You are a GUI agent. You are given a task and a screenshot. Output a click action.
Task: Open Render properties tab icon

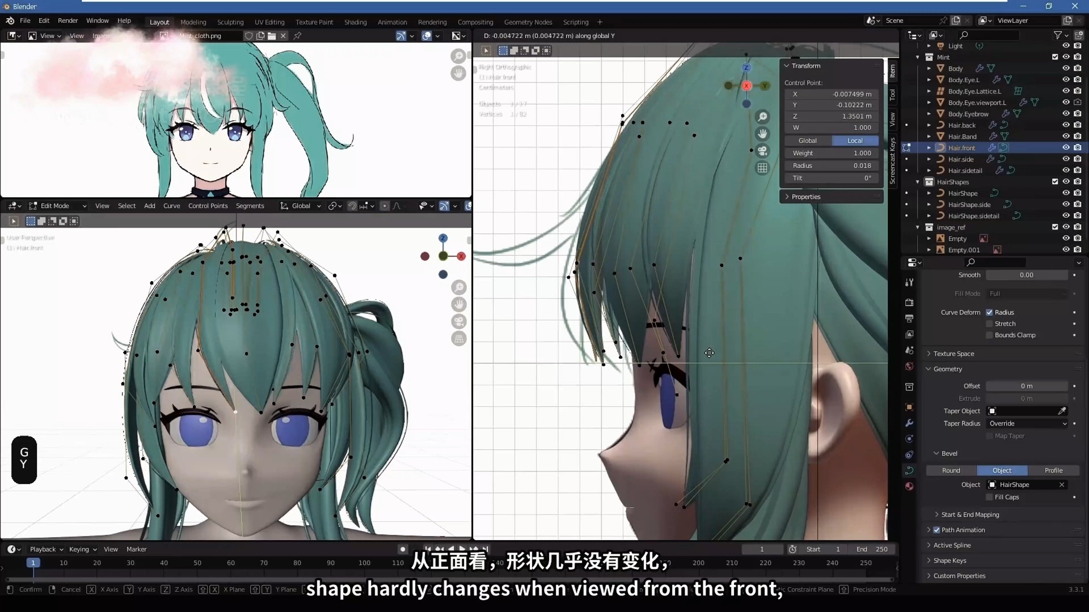click(x=909, y=303)
